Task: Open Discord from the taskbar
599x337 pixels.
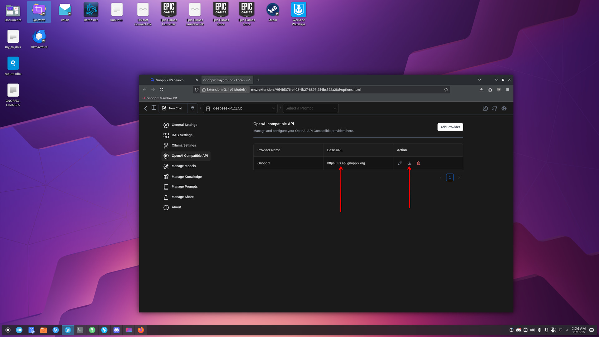Action: click(x=116, y=330)
